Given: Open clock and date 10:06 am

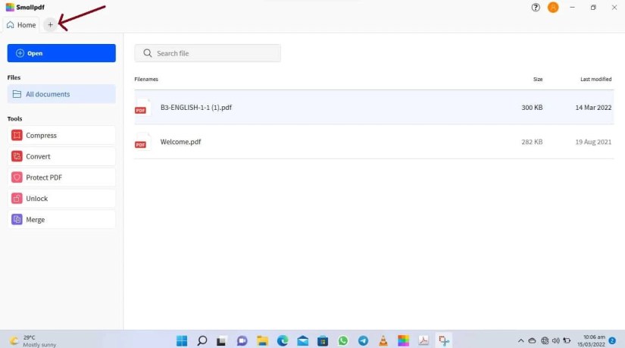Looking at the screenshot, I should click(592, 341).
